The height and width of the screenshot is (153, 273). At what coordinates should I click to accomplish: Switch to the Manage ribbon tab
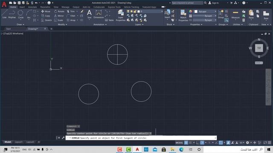(65, 7)
